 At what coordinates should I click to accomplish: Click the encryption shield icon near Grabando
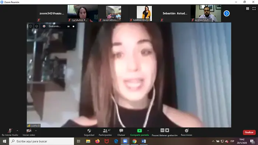[x=36, y=26]
